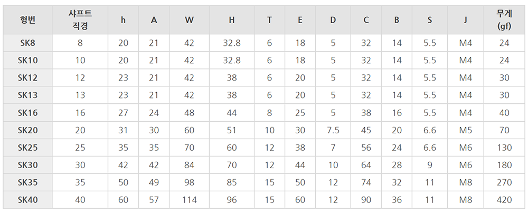
Task: Click the SK40 model cell
Action: coord(27,200)
